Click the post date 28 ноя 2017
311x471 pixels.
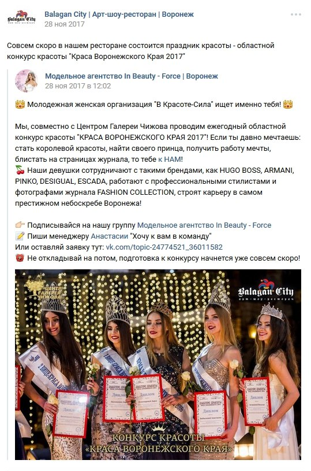coord(65,24)
